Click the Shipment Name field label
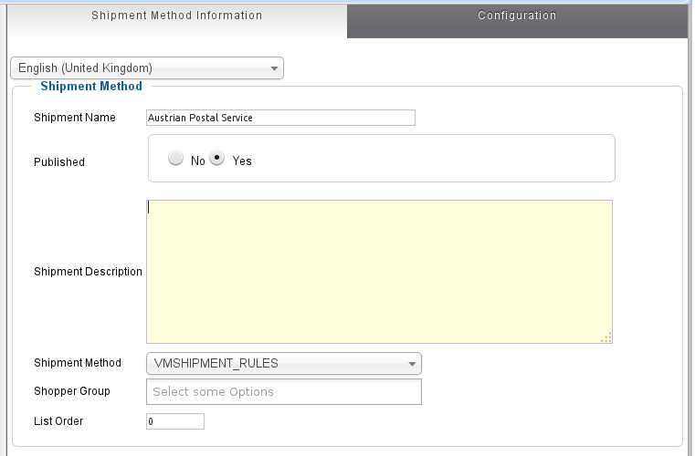The height and width of the screenshot is (456, 695). point(75,118)
